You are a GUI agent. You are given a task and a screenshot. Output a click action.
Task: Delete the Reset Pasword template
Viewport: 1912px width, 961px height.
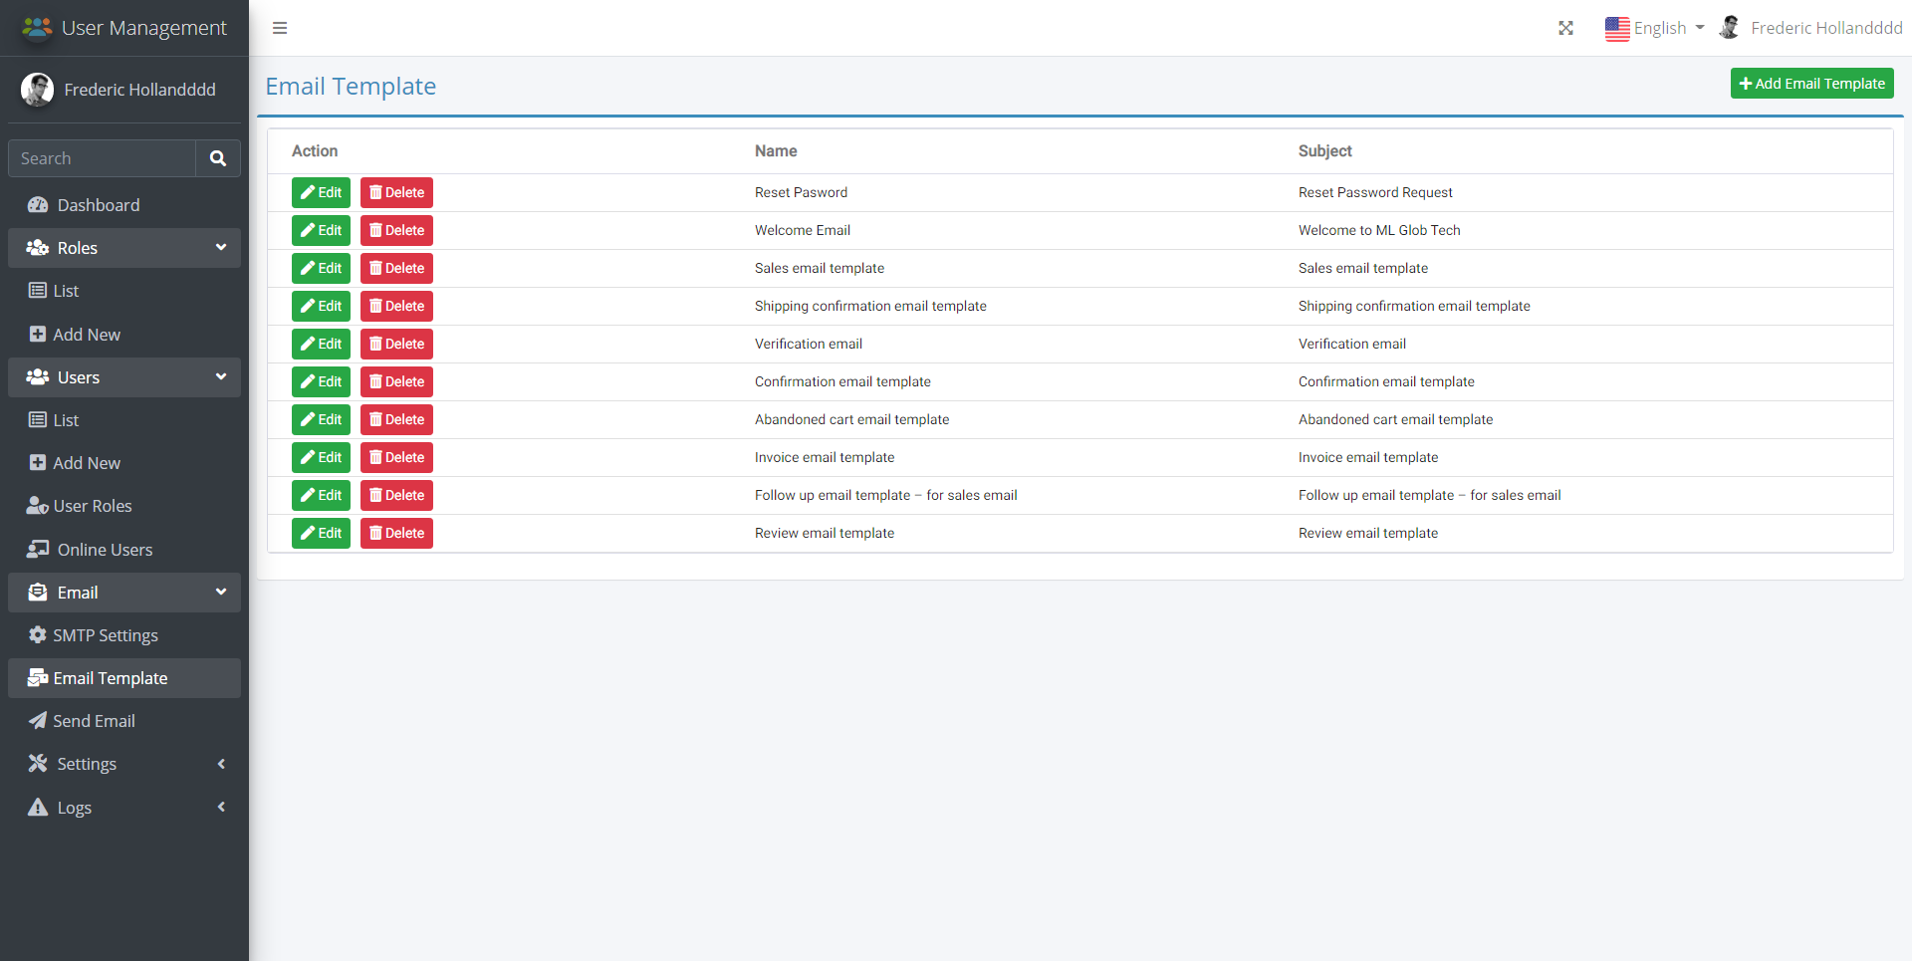pyautogui.click(x=396, y=192)
